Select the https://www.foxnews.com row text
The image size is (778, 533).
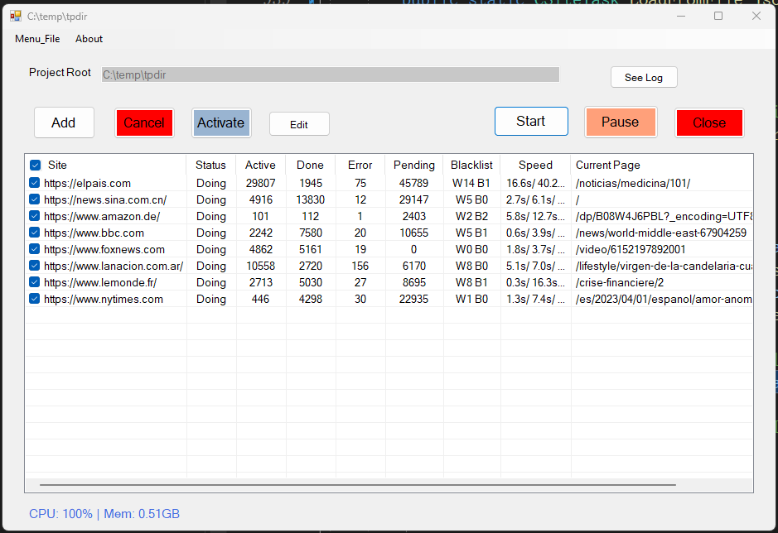point(104,250)
